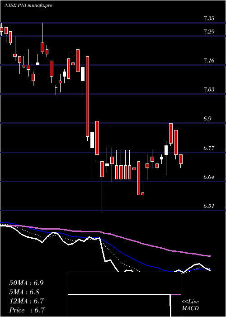The height and width of the screenshot is (317, 226).
Task: Click the 5MA : 6.8 readout
Action: (24, 292)
